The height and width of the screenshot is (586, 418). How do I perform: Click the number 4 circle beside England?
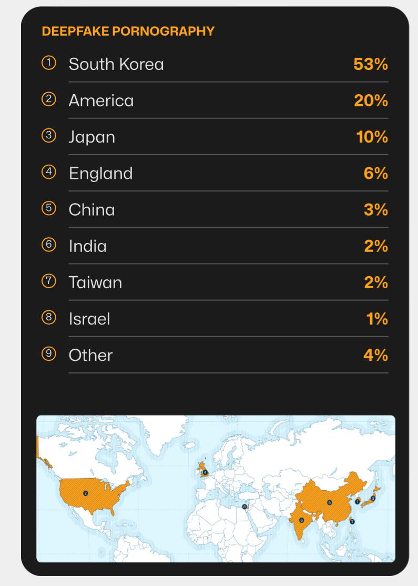point(48,173)
